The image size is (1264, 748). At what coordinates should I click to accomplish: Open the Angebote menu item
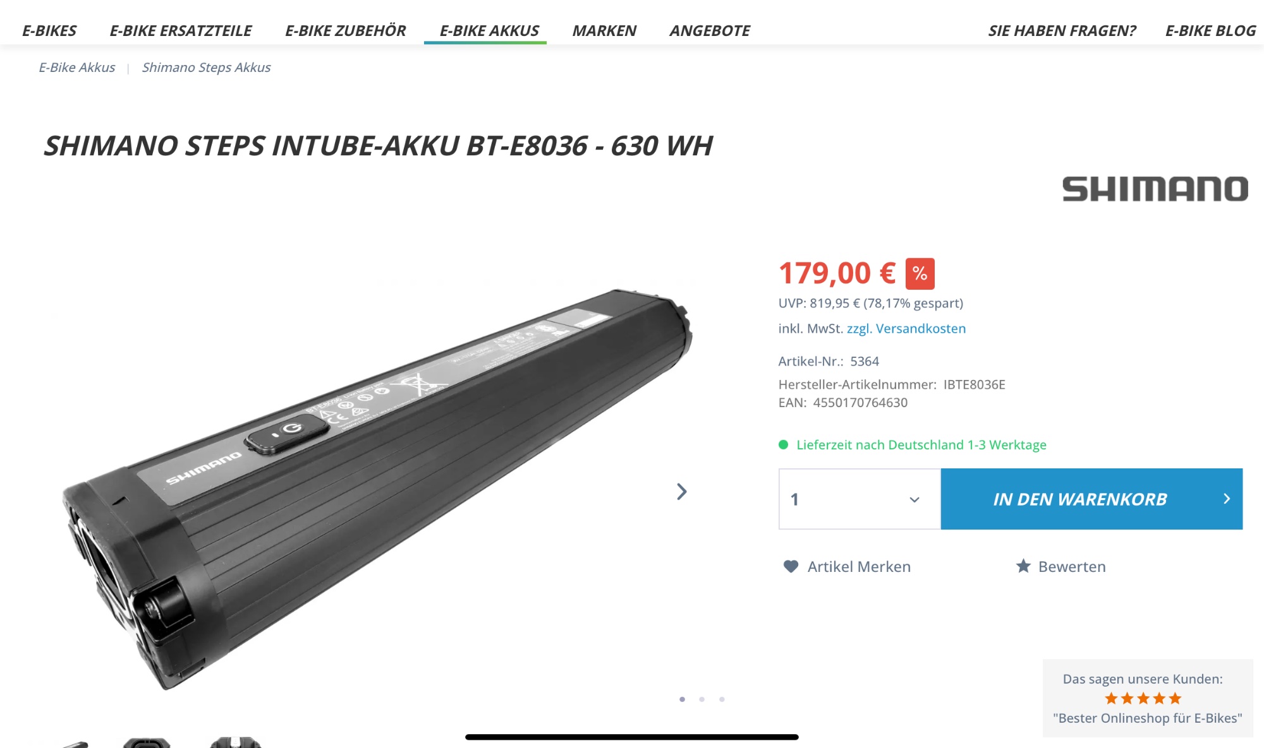tap(710, 30)
